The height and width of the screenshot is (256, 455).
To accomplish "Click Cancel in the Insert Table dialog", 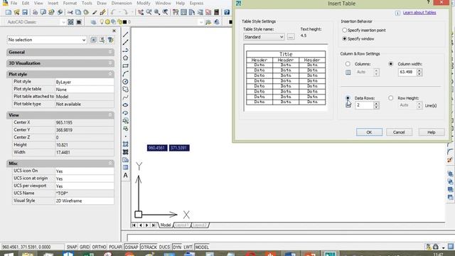I will pyautogui.click(x=399, y=132).
